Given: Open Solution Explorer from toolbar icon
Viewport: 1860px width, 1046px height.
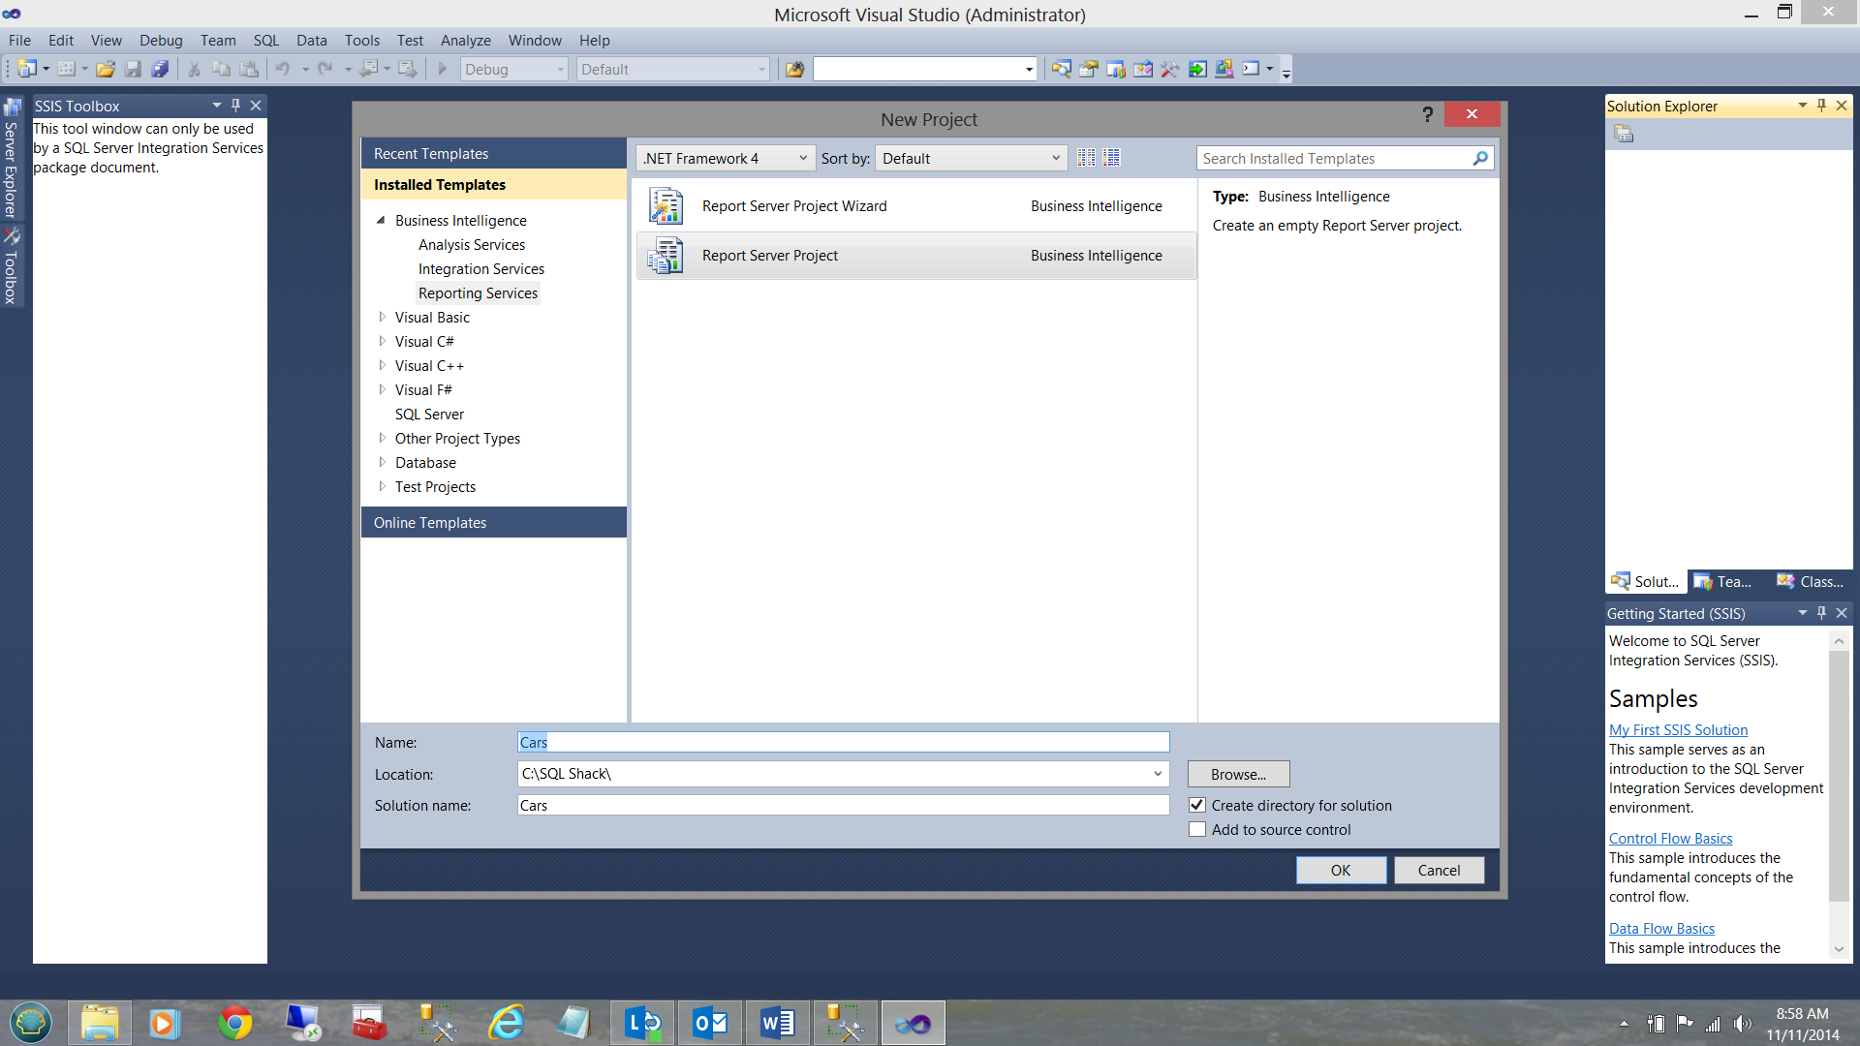Looking at the screenshot, I should [1061, 69].
